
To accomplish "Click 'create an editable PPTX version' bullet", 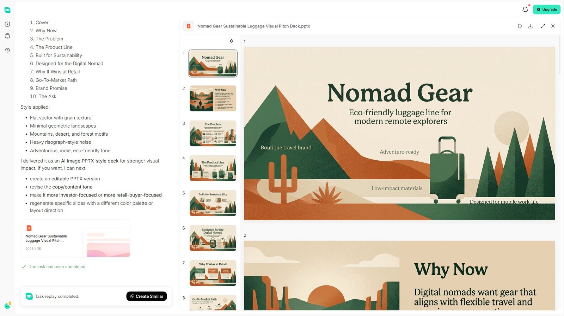I will pyautogui.click(x=65, y=179).
